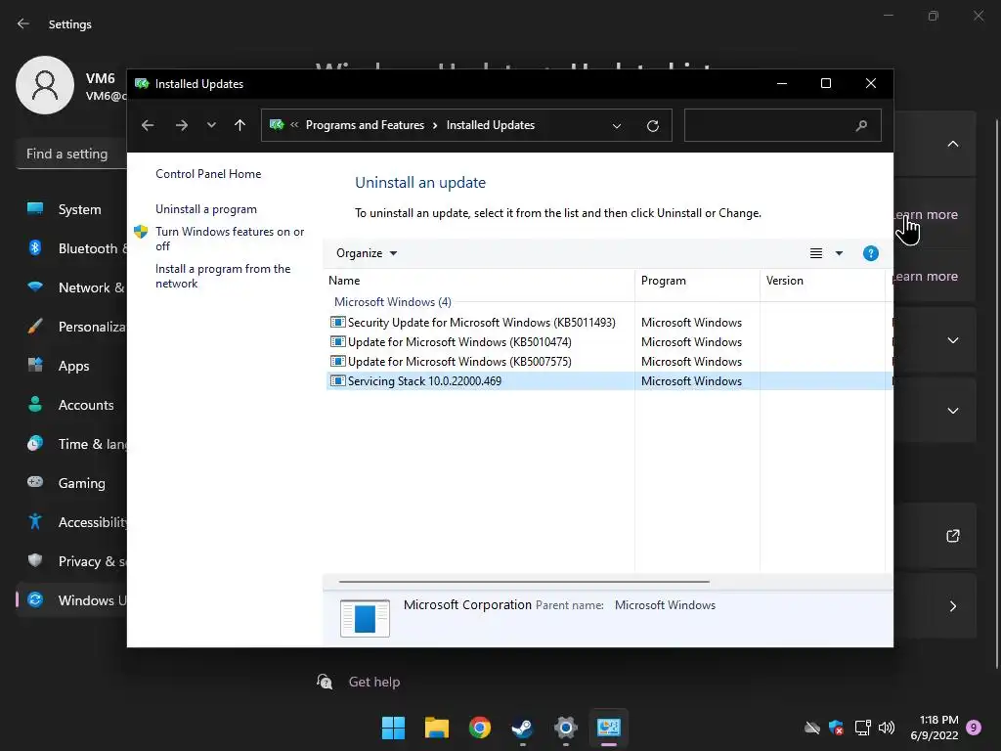
Task: Expand the second collapsed section in Settings
Action: coord(952,411)
